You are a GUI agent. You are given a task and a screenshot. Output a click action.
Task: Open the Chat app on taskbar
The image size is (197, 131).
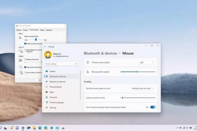[x=17, y=128]
